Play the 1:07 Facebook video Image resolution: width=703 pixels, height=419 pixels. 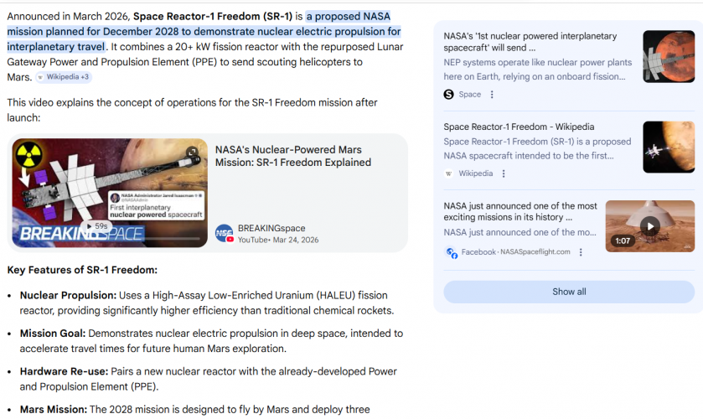tap(649, 225)
